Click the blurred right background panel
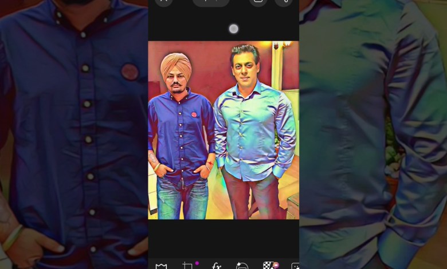The width and height of the screenshot is (447, 269). (372, 134)
